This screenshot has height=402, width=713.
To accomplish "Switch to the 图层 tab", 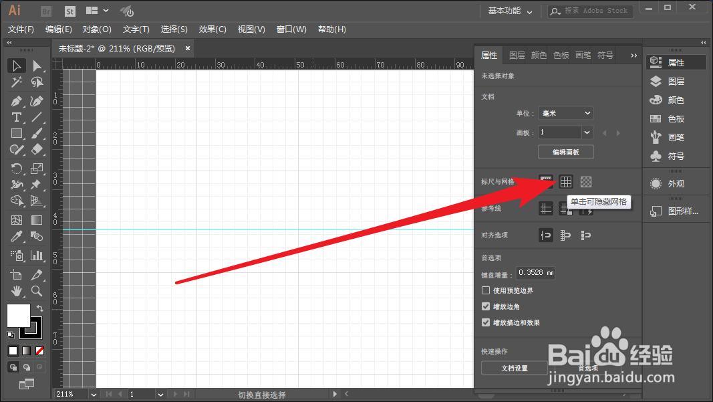I will pos(517,56).
